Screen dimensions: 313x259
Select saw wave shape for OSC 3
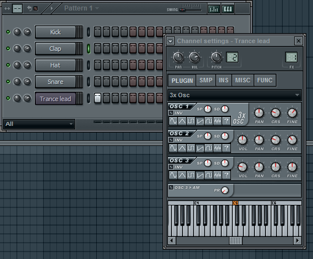pos(200,175)
